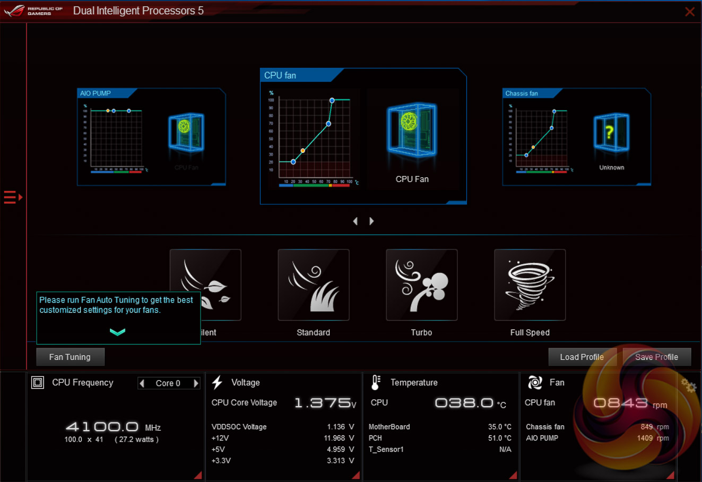The image size is (702, 482).
Task: Set fans to Full Speed tornado icon
Action: point(530,285)
